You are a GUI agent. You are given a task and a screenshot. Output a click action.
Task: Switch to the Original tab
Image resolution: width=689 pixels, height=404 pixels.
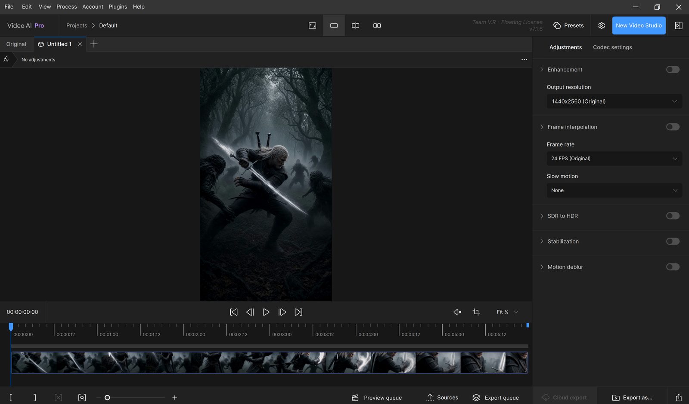point(16,44)
